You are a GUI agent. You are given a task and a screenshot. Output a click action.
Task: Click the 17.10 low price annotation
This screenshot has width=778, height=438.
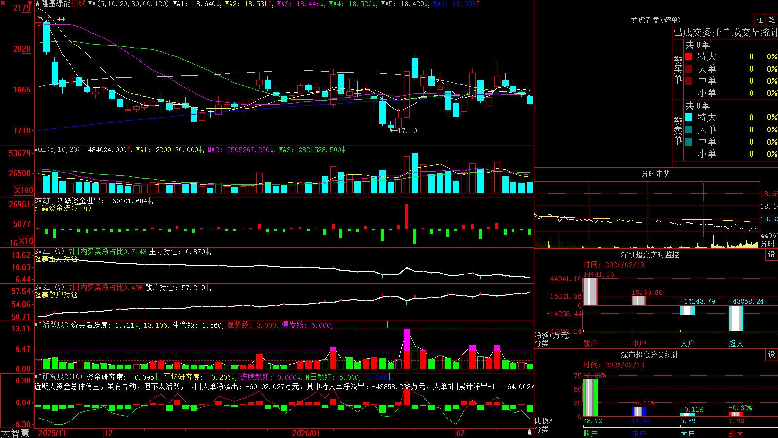[407, 131]
